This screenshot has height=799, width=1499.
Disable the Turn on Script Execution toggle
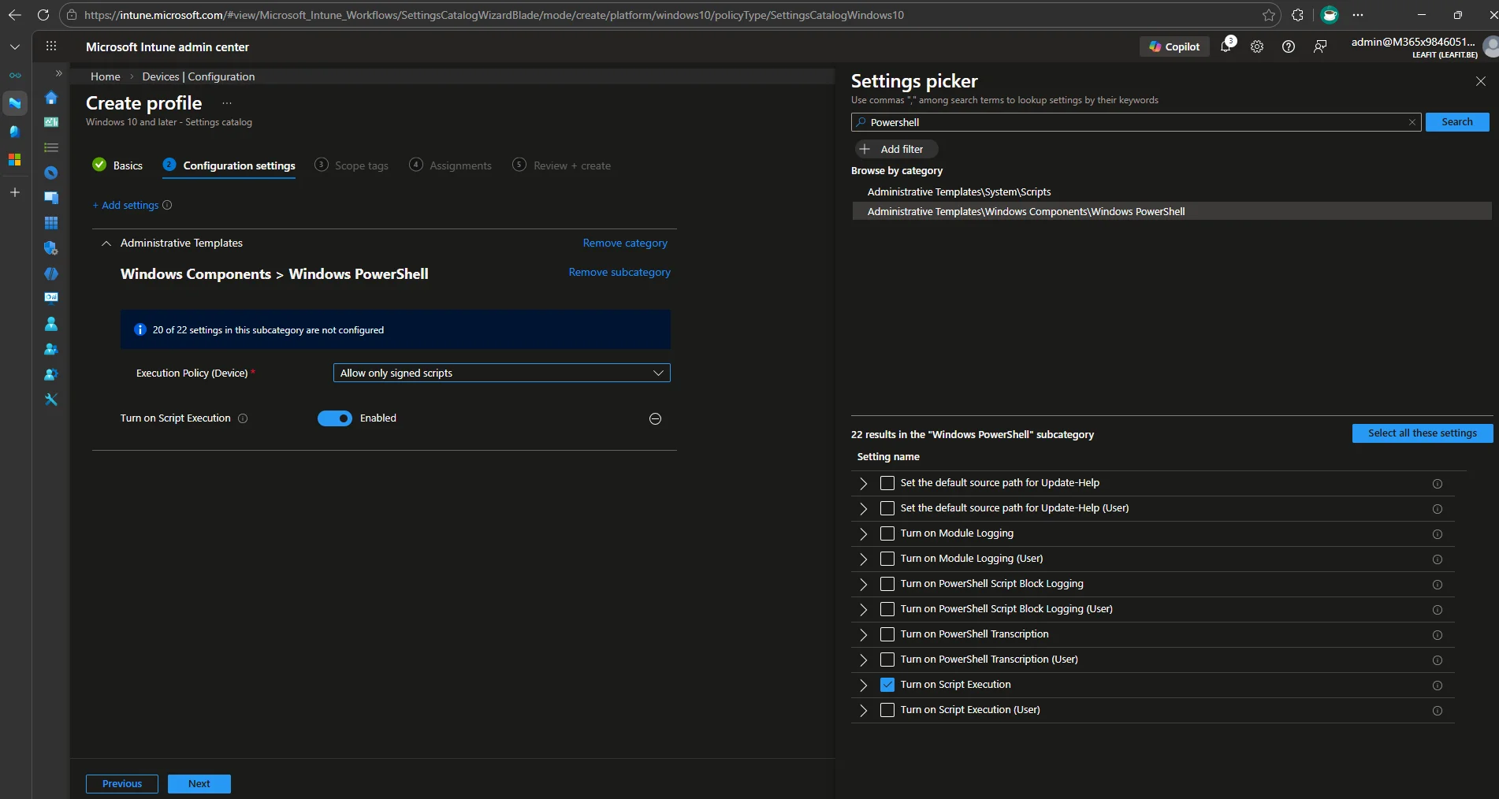[335, 418]
